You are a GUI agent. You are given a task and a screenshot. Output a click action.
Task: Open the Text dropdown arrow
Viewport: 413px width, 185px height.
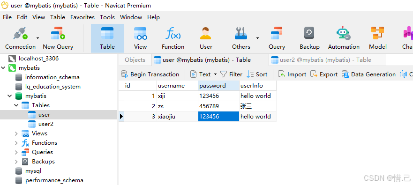click(x=215, y=74)
